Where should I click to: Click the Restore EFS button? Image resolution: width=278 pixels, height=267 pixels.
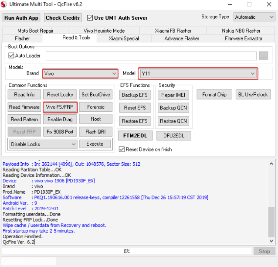pyautogui.click(x=135, y=121)
